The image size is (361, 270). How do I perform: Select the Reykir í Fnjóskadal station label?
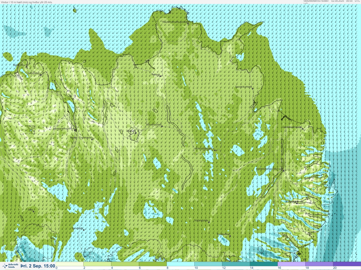click(81, 138)
